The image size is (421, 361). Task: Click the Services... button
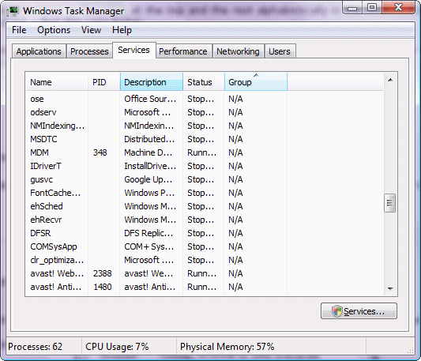click(x=359, y=311)
